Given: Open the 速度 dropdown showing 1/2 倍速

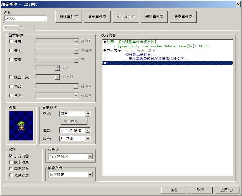Looking at the screenshot, I should pos(75,130).
